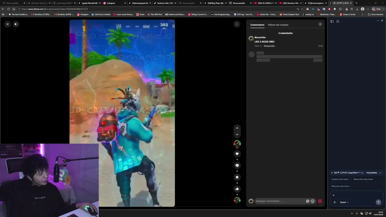Add this page to favorites with the star
The height and width of the screenshot is (217, 386).
(x=302, y=9)
